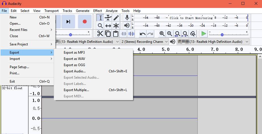This screenshot has height=134, width=262.
Task: Click Trim audio outside selection
Action: (123, 34)
